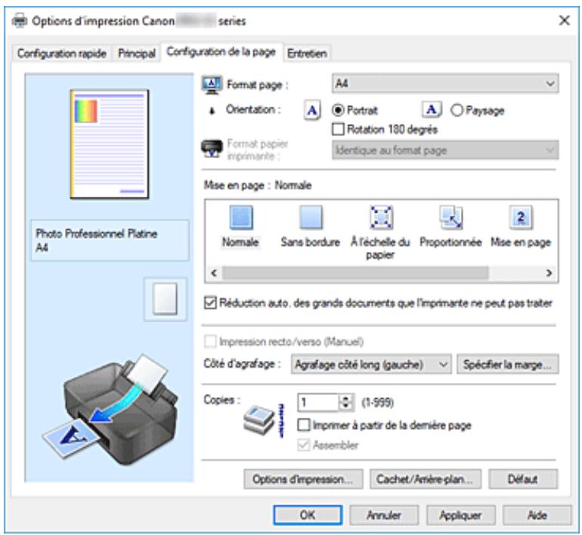The width and height of the screenshot is (582, 535).
Task: Enable Rotation 180 degrés checkbox
Action: [338, 129]
